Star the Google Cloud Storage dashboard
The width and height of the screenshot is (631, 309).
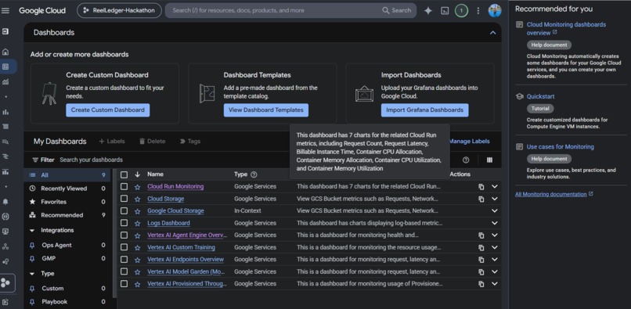tap(137, 211)
